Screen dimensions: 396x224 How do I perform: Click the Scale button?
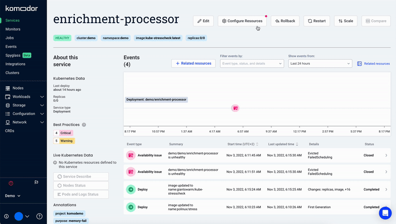(x=346, y=21)
